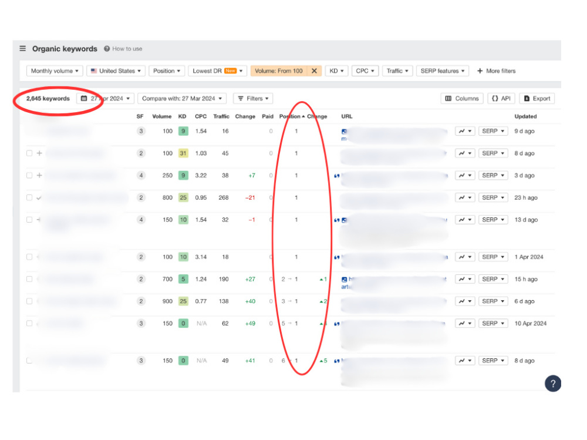Tick the checkbox in the row updated 1 Apr 2024

pos(29,257)
